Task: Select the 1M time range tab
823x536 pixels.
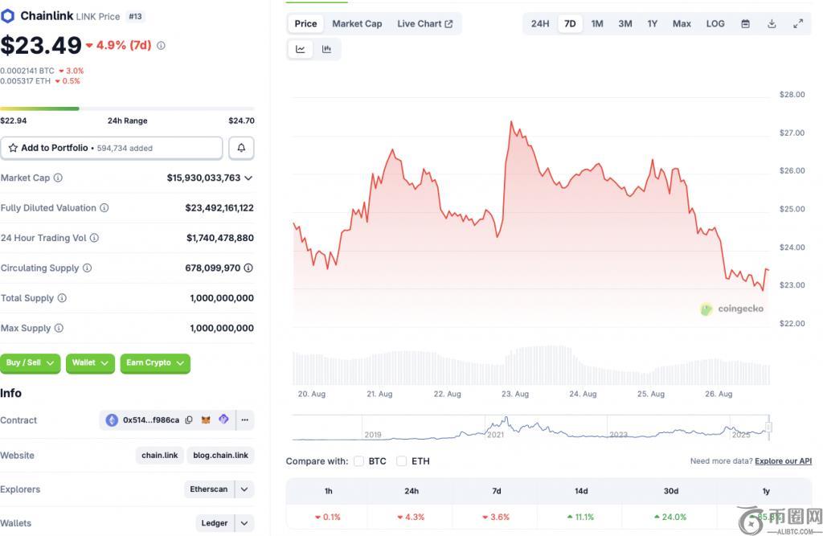Action: (x=597, y=24)
